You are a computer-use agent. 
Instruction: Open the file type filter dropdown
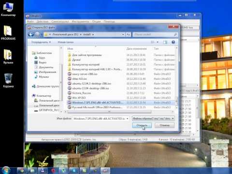point(153,118)
